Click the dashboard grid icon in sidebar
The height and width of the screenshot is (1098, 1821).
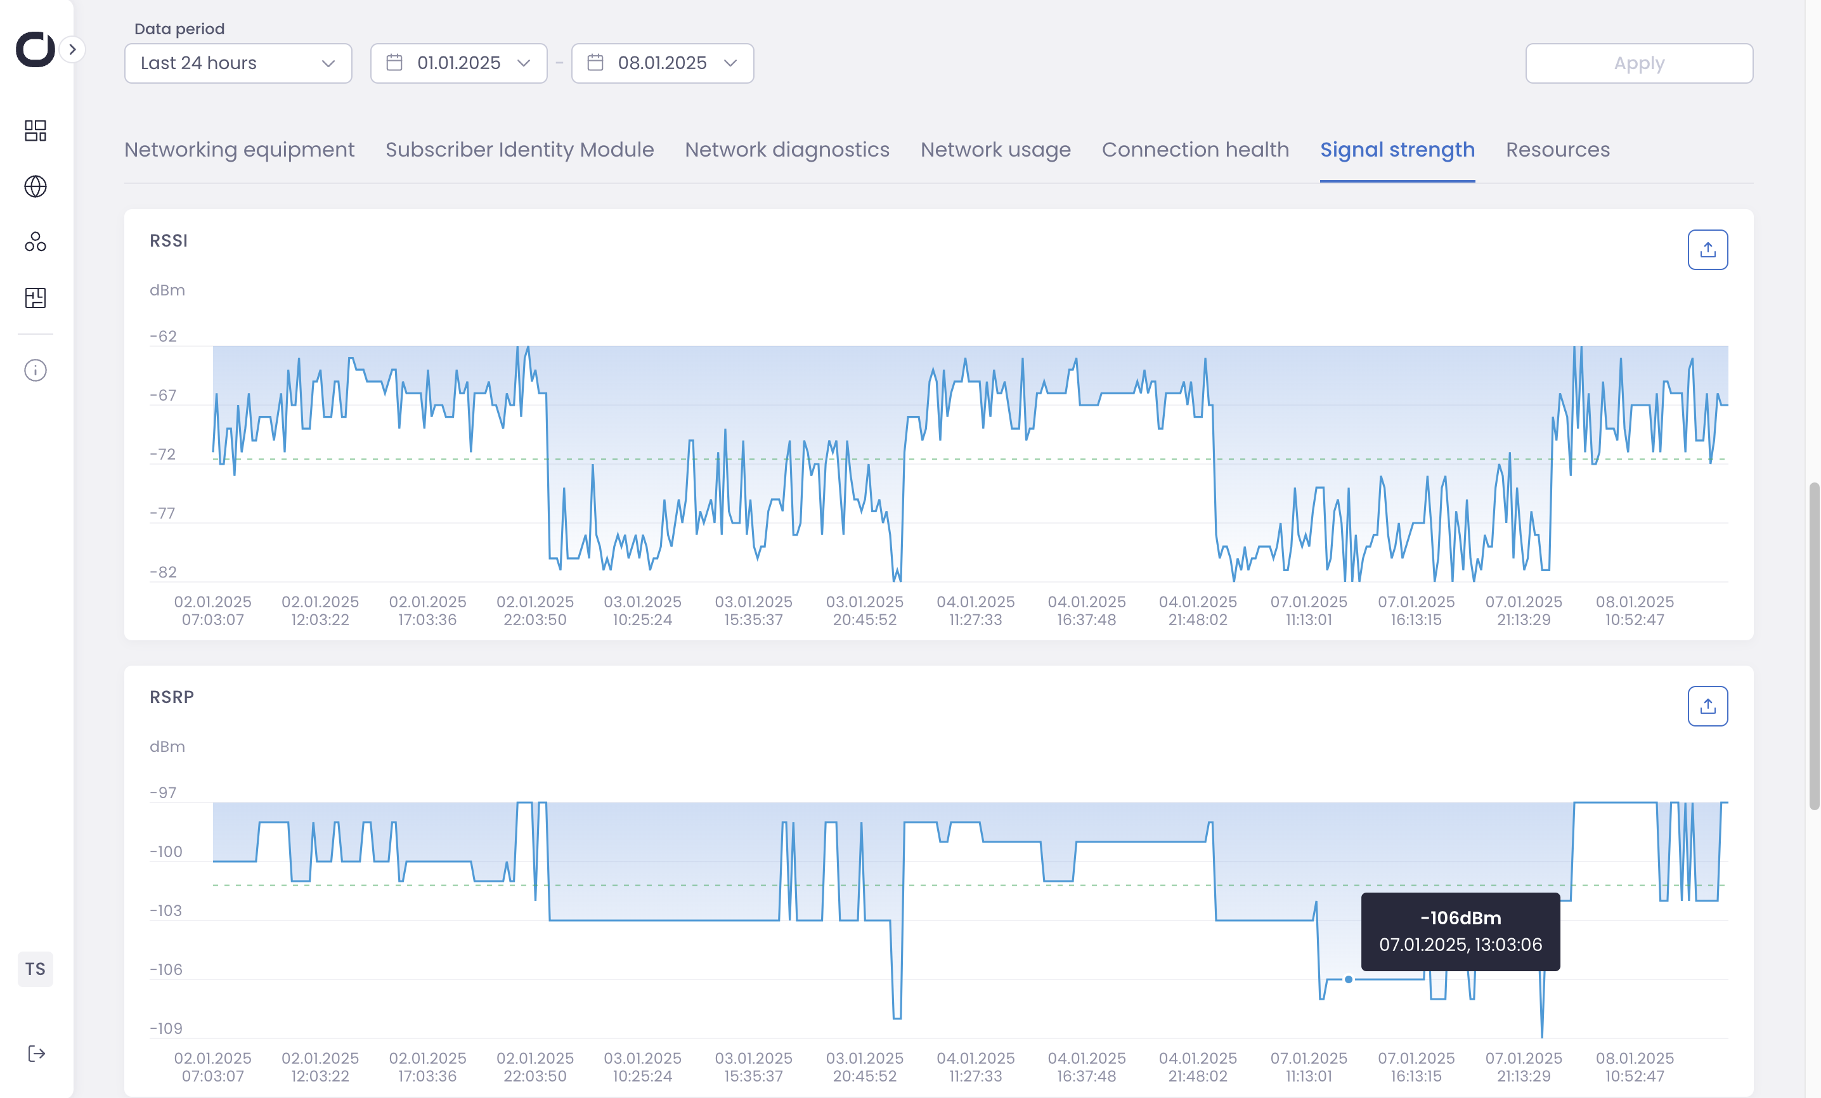36,131
